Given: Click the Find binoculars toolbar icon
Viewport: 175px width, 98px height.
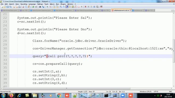Looking at the screenshot, I should pos(40,7).
